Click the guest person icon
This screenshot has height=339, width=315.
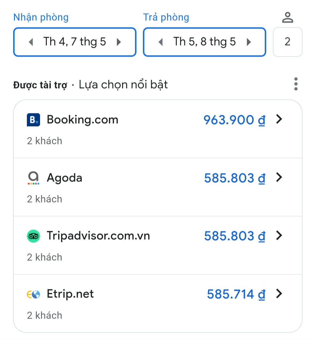[x=288, y=17]
